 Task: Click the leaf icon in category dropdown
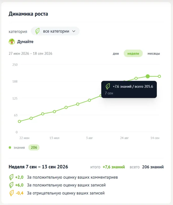click(37, 31)
